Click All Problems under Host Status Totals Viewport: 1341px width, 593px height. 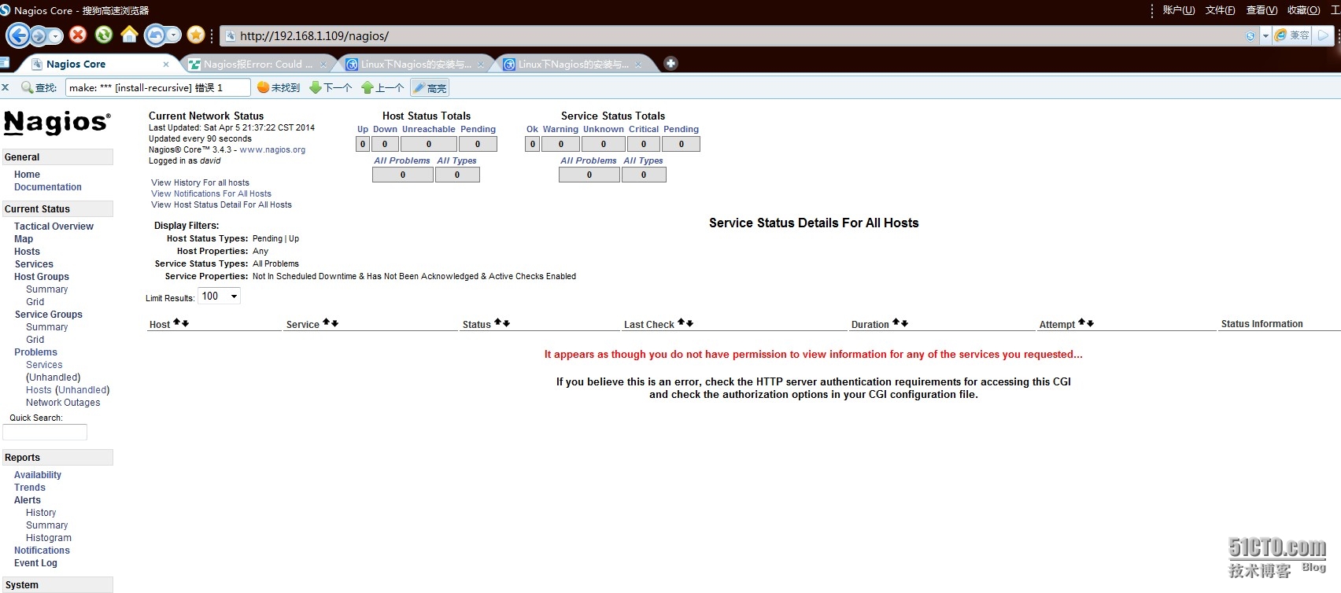(x=402, y=160)
